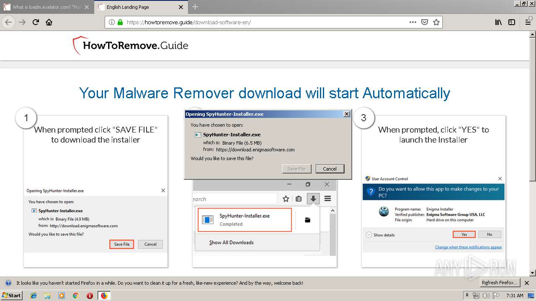Click the green secure padlock icon
The width and height of the screenshot is (536, 301).
(x=120, y=22)
